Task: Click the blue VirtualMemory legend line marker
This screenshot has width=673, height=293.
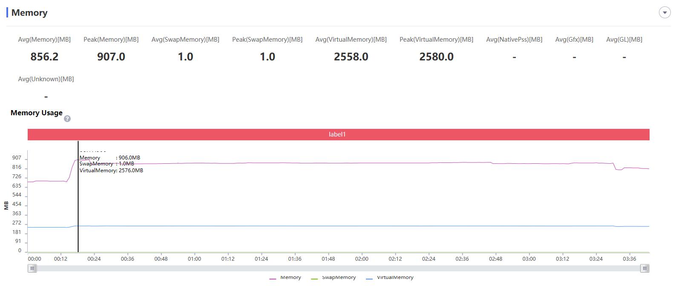Action: [369, 279]
